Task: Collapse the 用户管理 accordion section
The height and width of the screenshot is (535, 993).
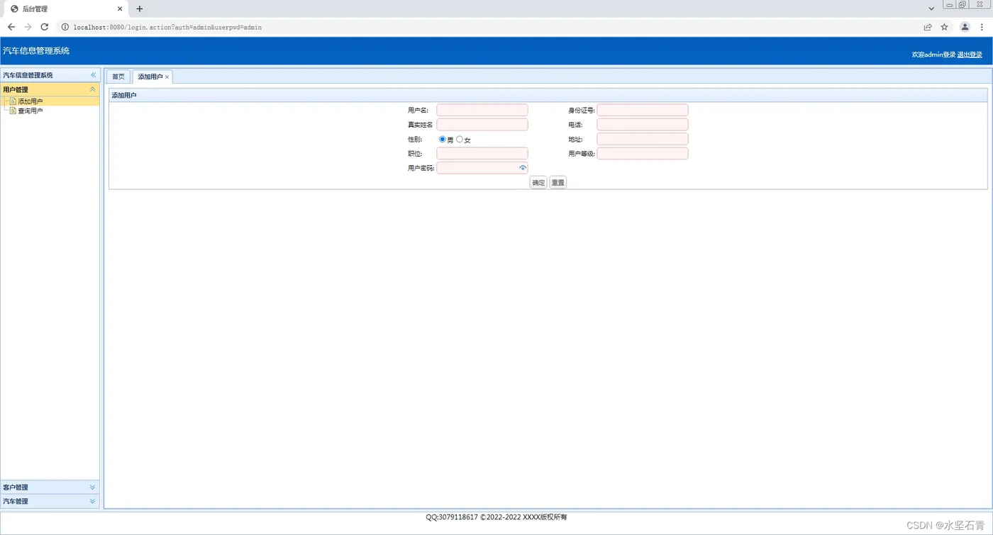Action: coord(93,89)
